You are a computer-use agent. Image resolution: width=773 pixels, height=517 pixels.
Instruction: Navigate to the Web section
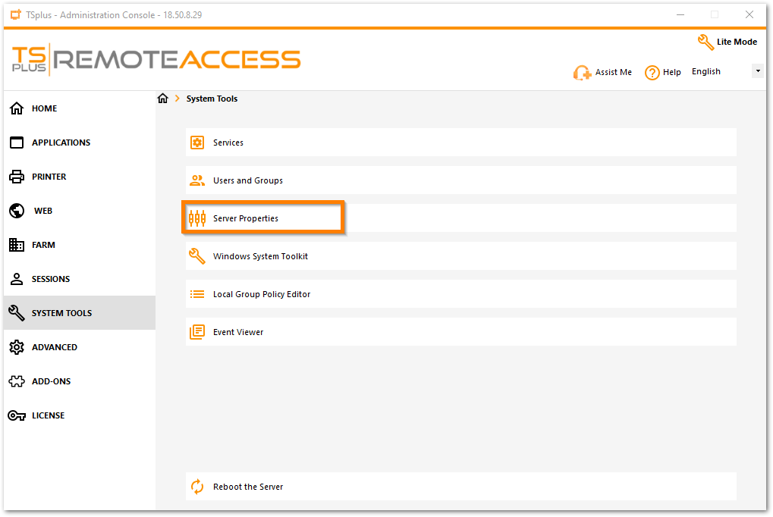(x=43, y=211)
